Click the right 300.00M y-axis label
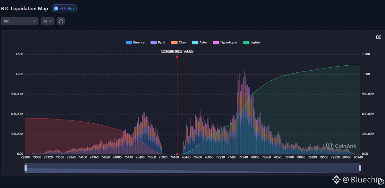385x188 pixels. 368,134
